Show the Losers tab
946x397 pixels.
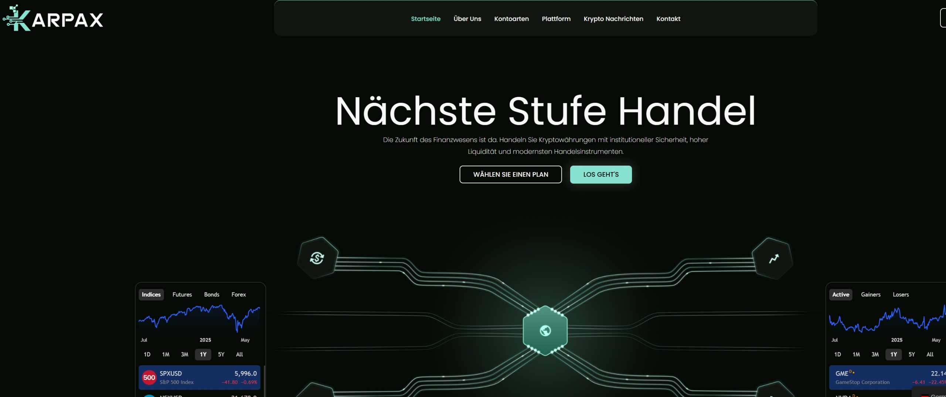(x=900, y=295)
